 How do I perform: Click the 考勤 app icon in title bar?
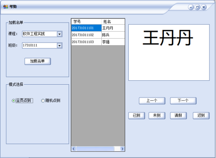coord(5,7)
